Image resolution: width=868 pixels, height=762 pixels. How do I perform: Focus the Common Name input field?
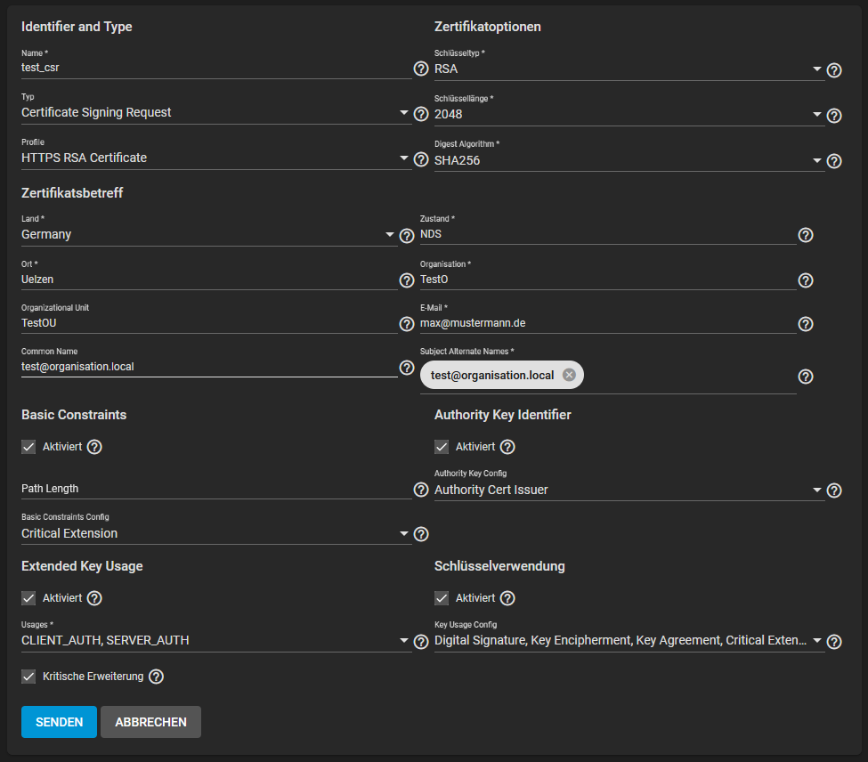tap(208, 368)
